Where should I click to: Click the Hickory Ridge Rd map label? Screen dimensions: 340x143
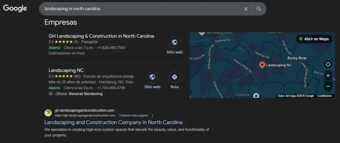coord(242,65)
